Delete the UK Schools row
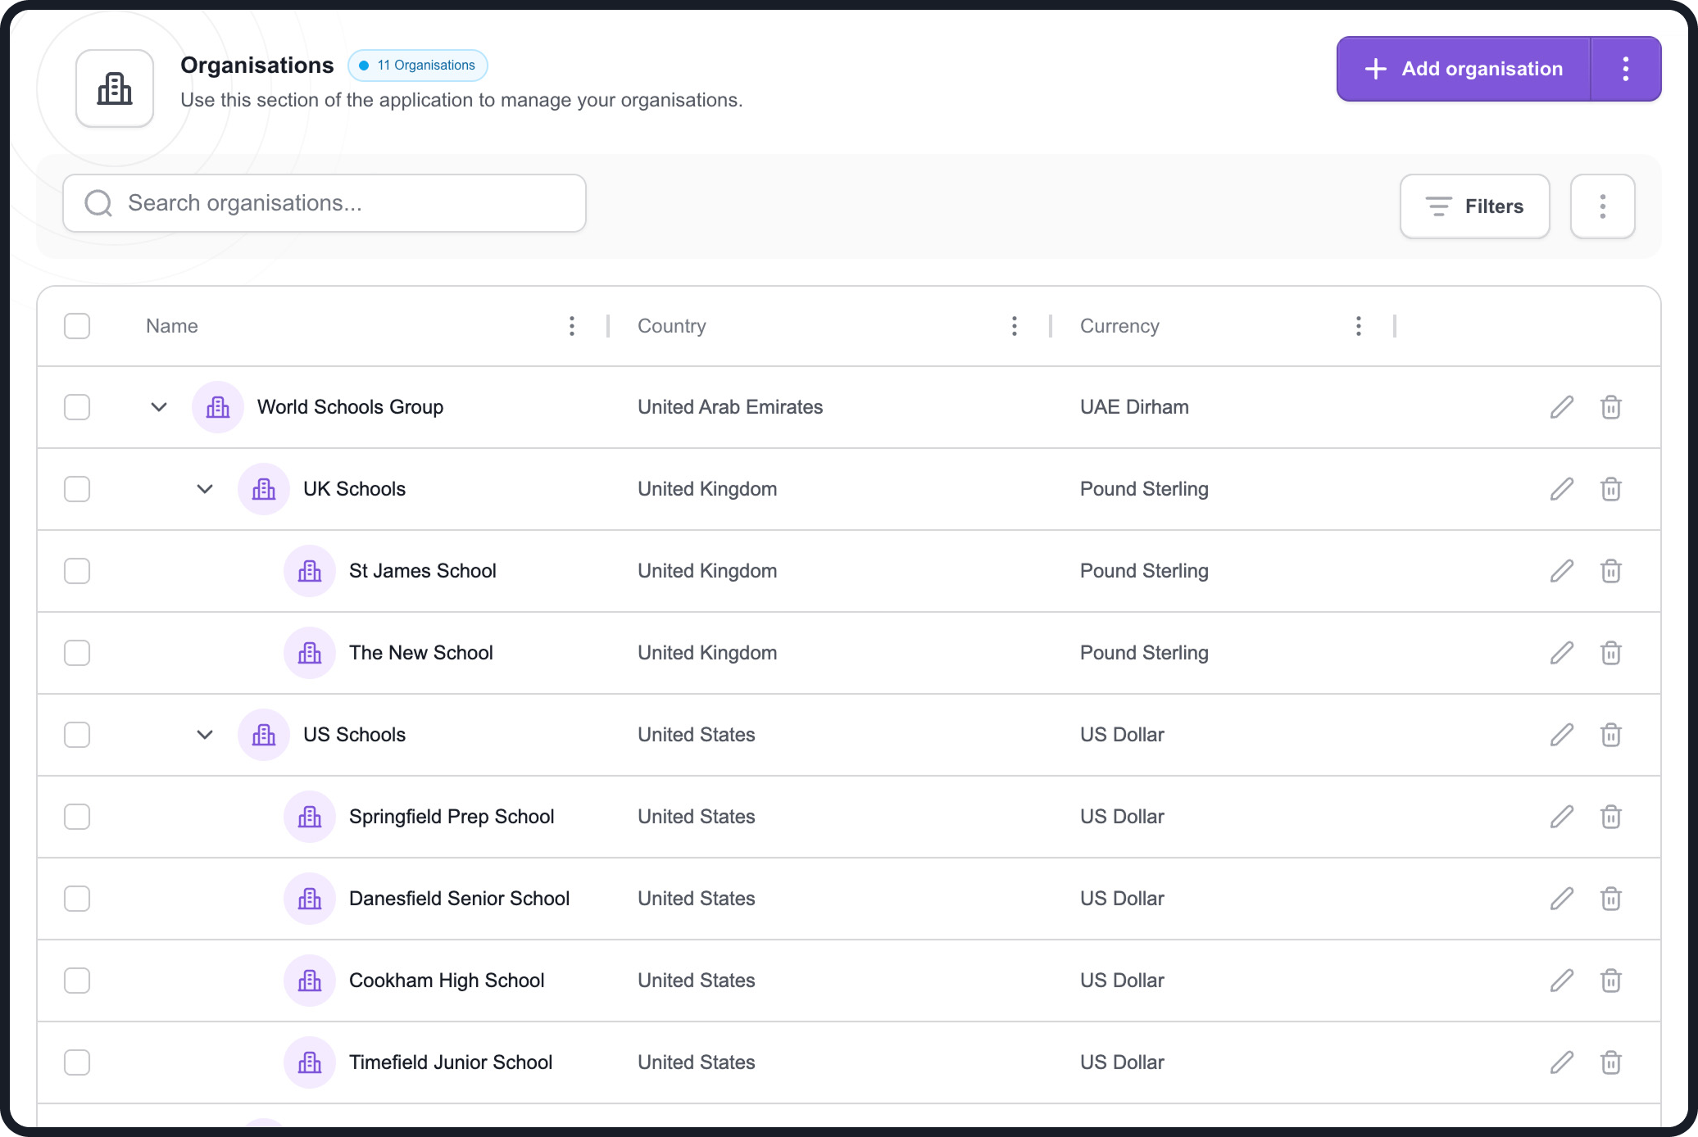 [x=1611, y=489]
